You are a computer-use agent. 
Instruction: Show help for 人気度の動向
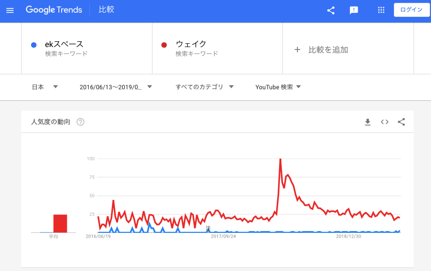point(80,122)
